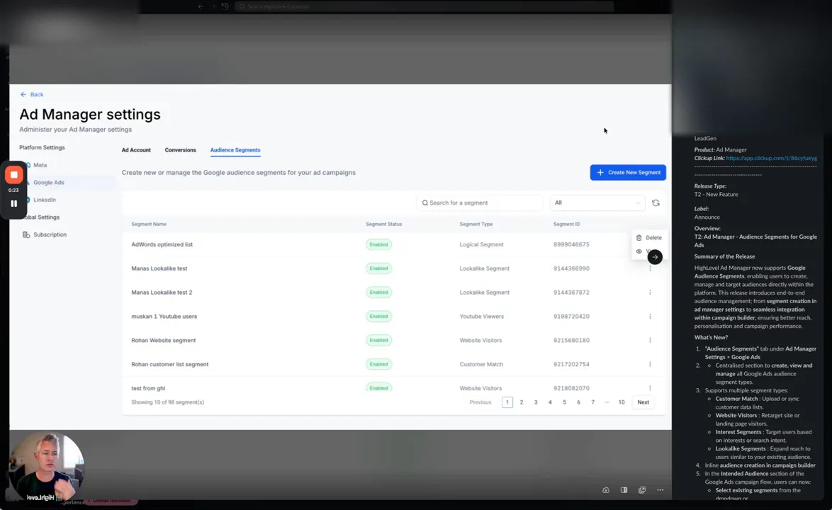Click the eye icon in context menu
Viewport: 832px width, 510px height.
click(639, 251)
